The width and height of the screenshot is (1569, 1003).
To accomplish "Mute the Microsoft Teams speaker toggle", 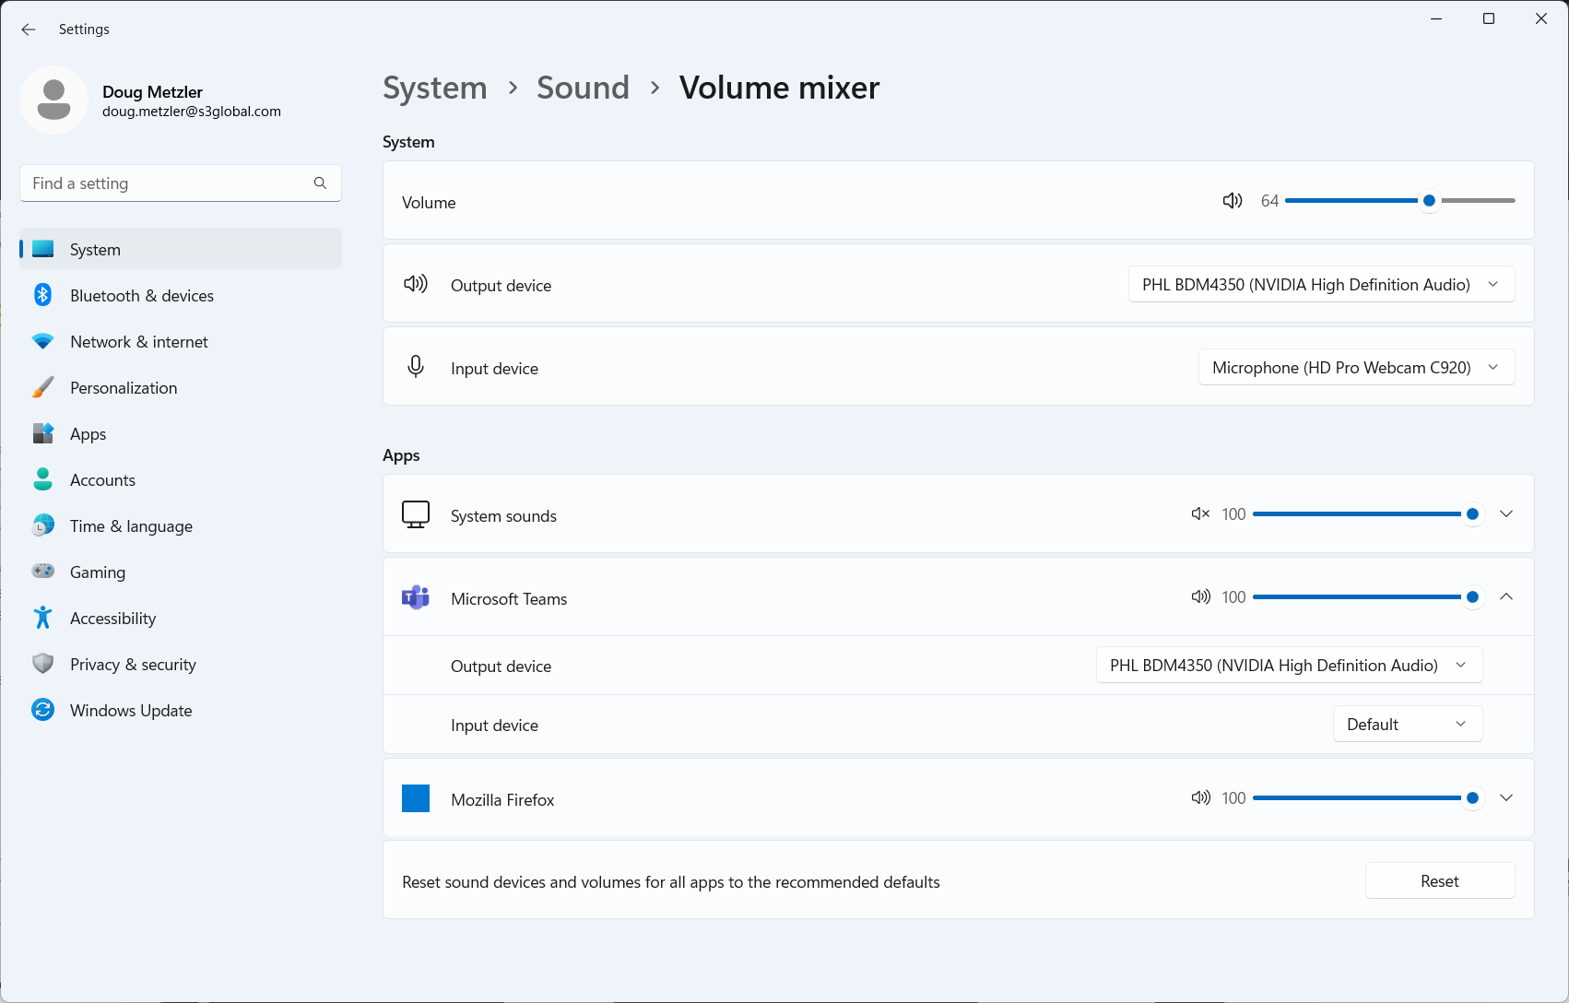I will (x=1200, y=596).
